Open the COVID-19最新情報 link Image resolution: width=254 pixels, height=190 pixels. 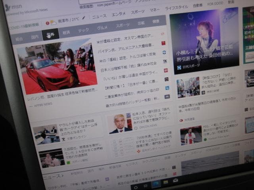click(24, 26)
